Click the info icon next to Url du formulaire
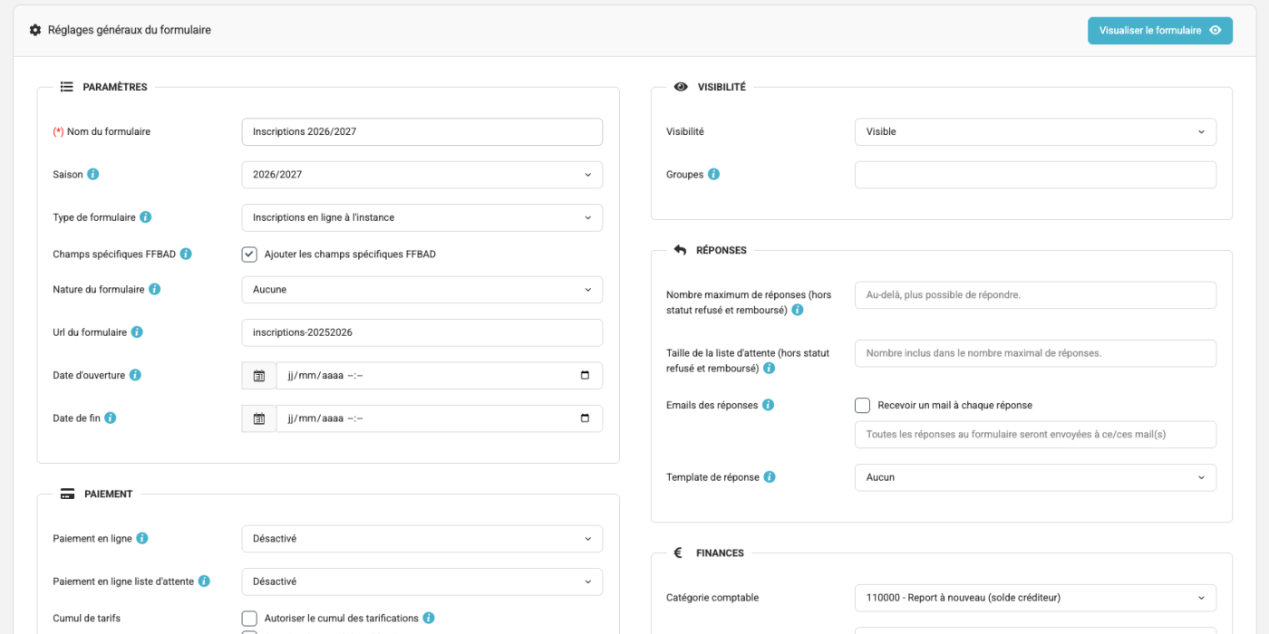 tap(137, 332)
